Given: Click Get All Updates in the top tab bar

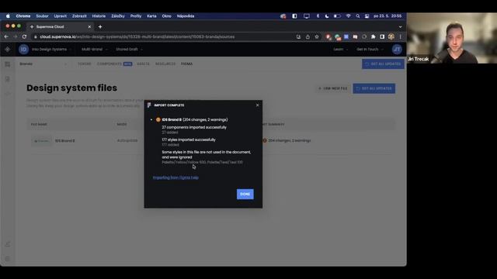Looking at the screenshot, I should click(383, 64).
